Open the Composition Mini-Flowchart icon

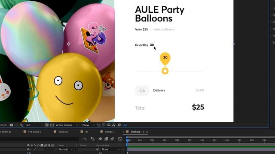pos(85,139)
